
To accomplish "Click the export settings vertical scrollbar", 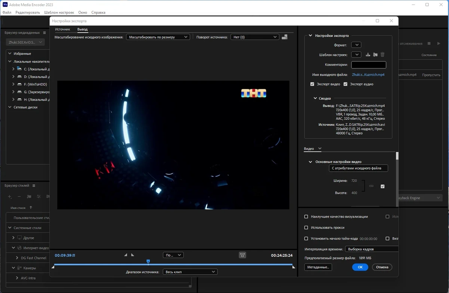I will point(397,156).
